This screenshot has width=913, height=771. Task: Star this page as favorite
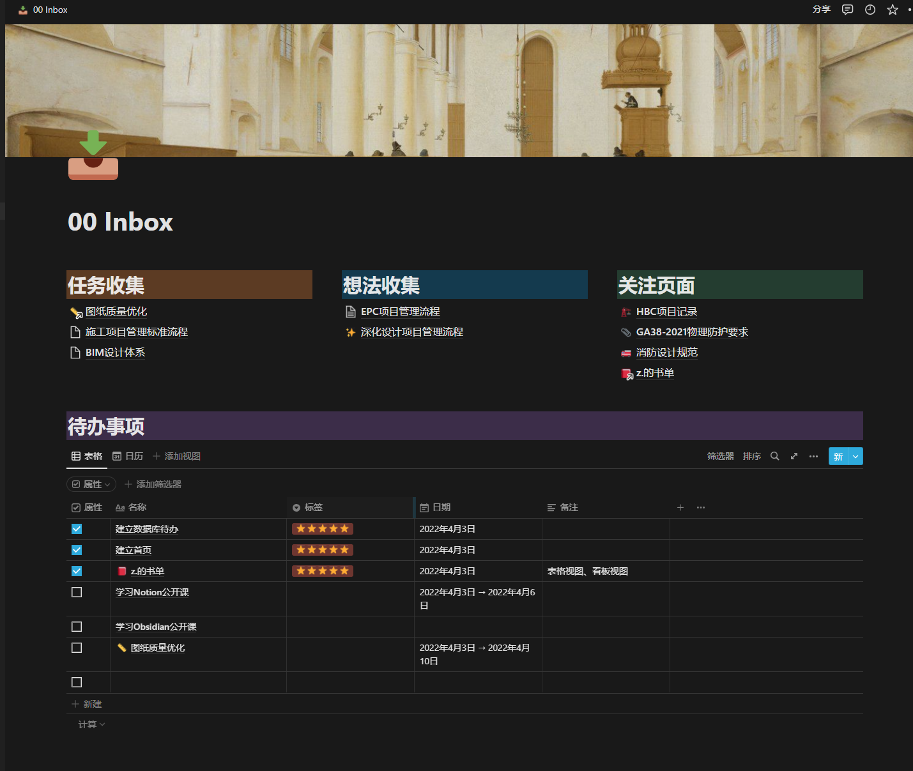pos(893,10)
